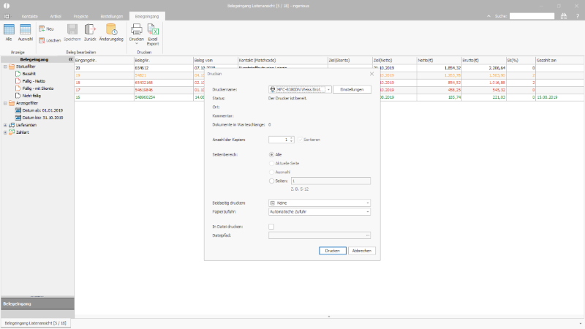Switch to the Belegeingang ribbon tab
585x329 pixels.
tap(147, 16)
